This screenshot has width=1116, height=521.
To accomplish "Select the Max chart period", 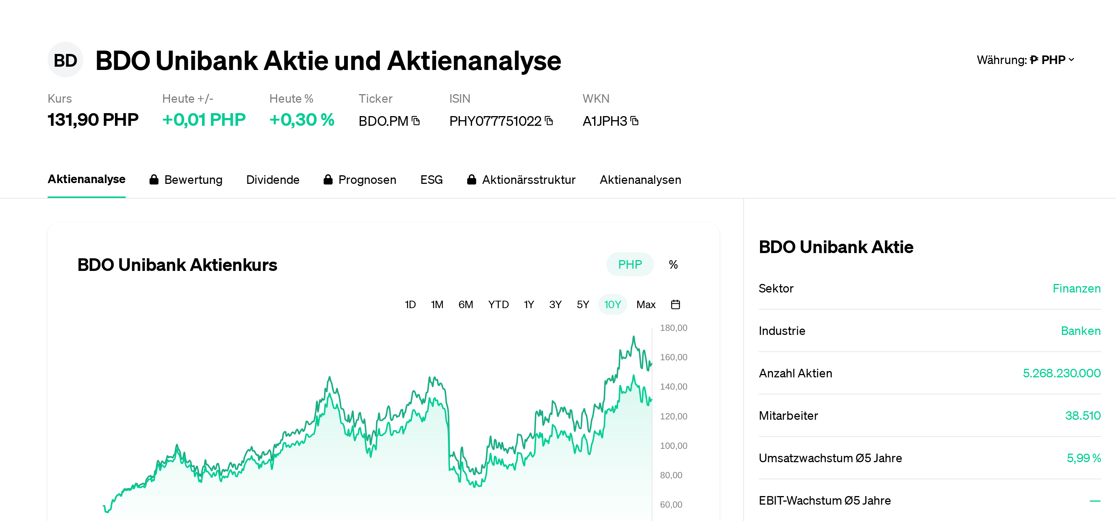I will click(645, 304).
